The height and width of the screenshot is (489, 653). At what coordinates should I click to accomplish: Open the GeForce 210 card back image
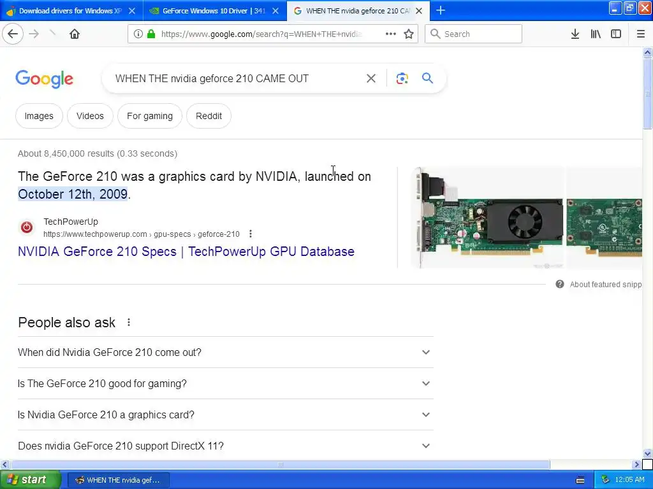pos(605,218)
